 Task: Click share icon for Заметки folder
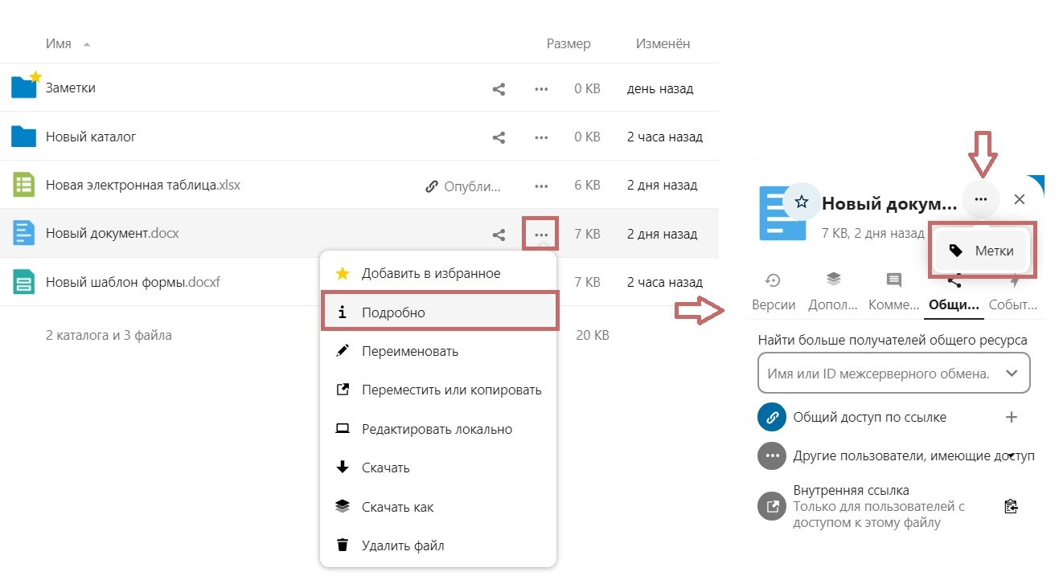click(499, 89)
